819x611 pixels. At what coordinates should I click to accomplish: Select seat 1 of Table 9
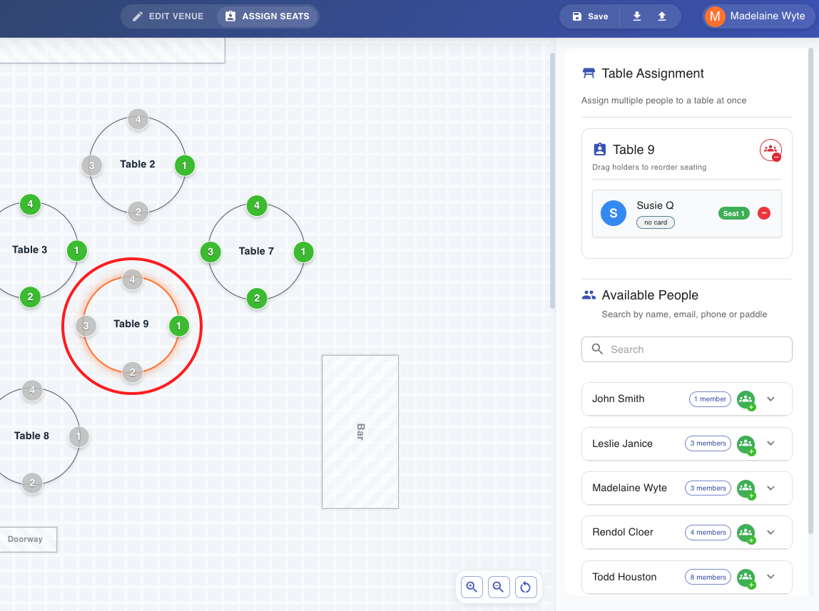pyautogui.click(x=178, y=326)
